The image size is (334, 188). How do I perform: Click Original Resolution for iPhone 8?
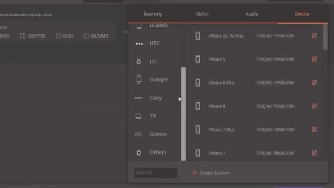[276, 106]
